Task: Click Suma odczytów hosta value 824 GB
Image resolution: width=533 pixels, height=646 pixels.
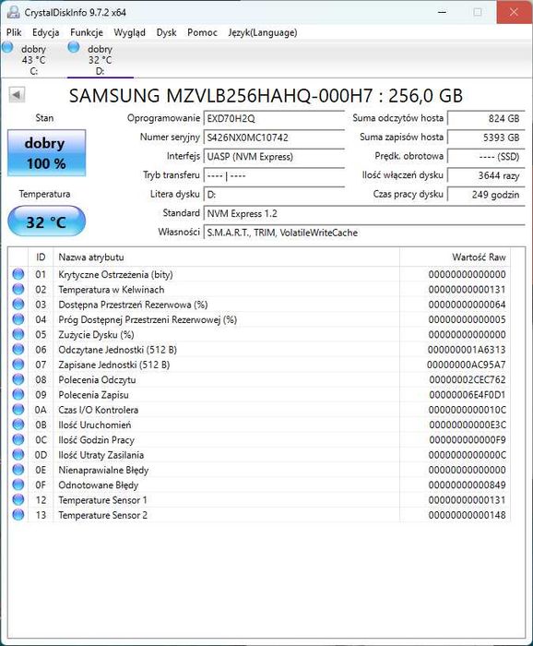Action: pos(486,118)
